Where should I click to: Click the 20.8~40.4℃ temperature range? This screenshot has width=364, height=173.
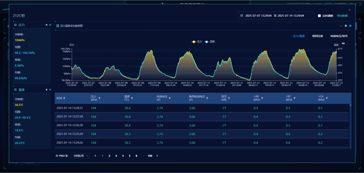click(x=23, y=118)
